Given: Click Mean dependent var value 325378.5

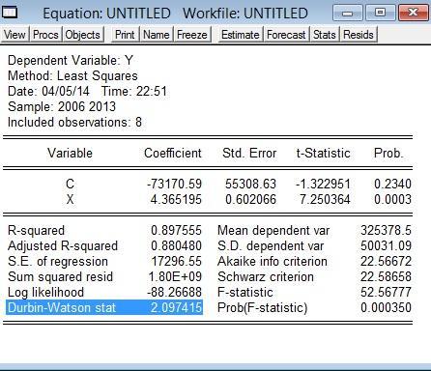Looking at the screenshot, I should [386, 230].
